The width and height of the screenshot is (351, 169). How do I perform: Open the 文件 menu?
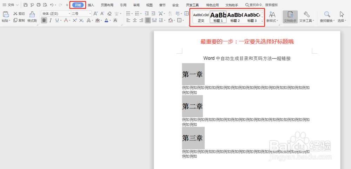(x=11, y=5)
